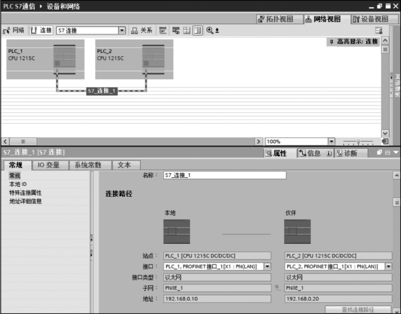Click the float editor window icon in title bar
The width and height of the screenshot is (401, 314).
click(x=379, y=6)
